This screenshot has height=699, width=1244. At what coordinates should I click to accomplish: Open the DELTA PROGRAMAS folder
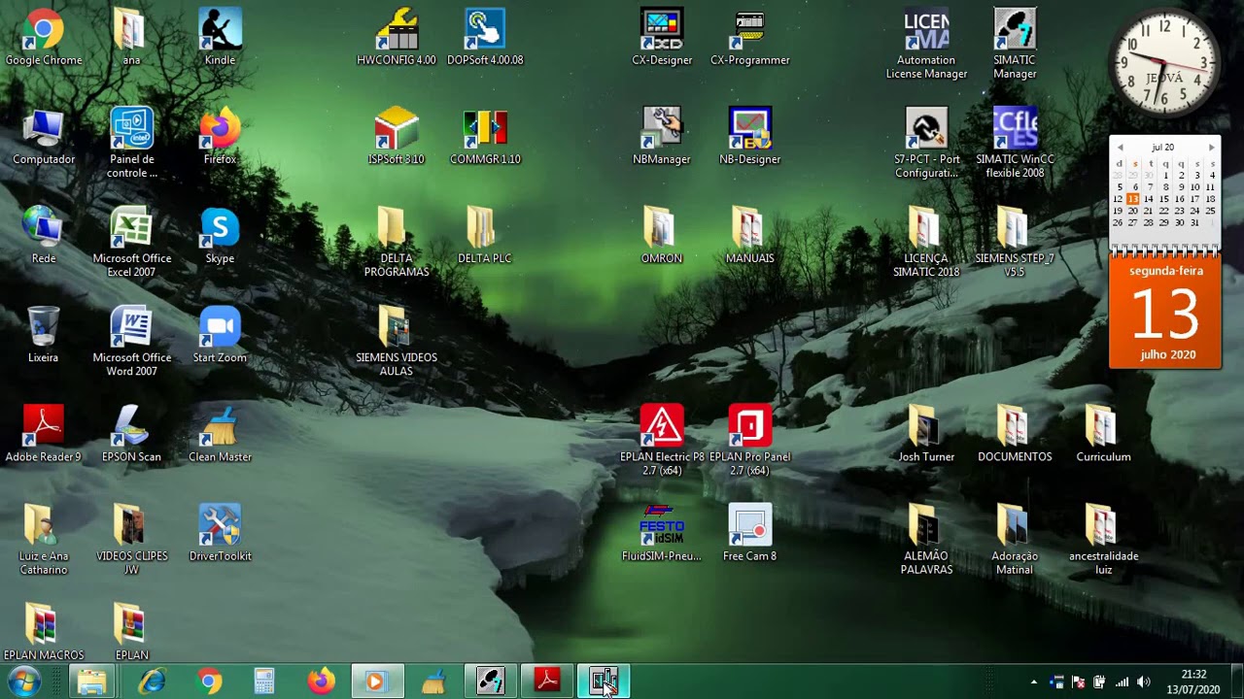click(397, 242)
